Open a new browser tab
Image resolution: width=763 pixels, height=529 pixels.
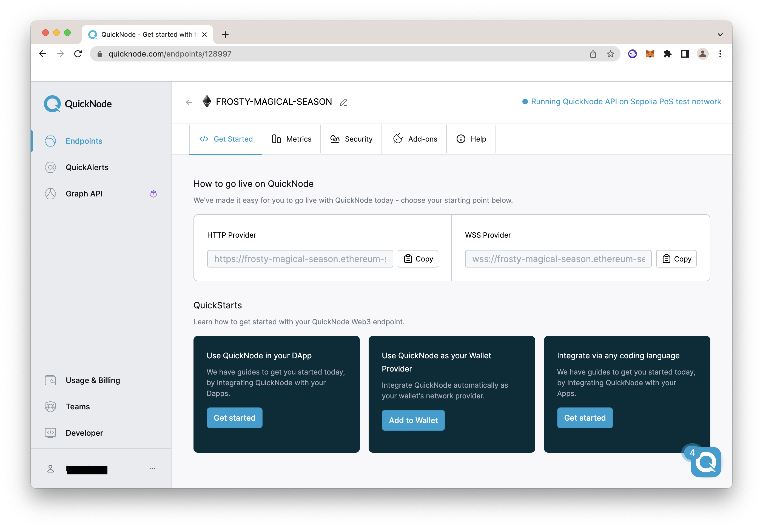[225, 35]
